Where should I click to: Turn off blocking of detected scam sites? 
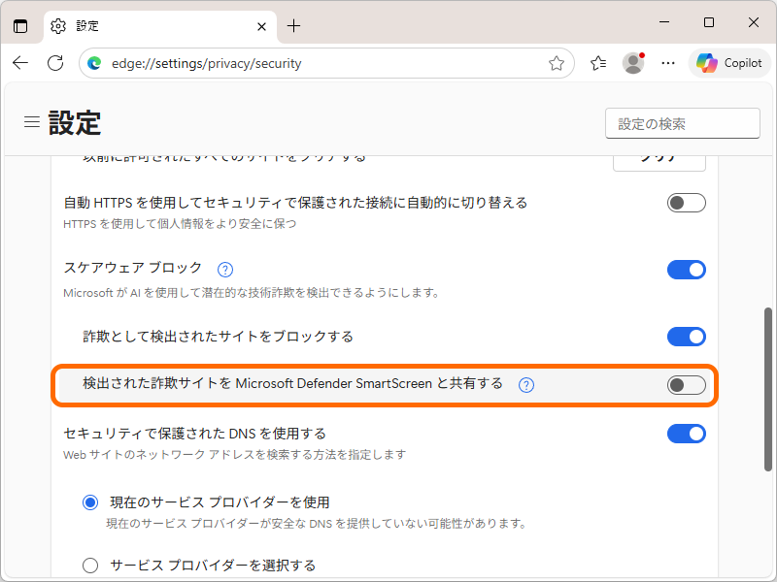click(686, 337)
